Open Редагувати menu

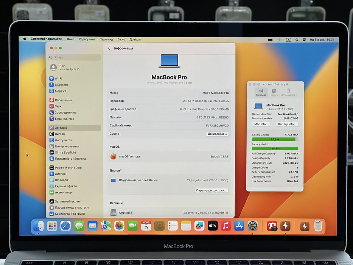point(87,39)
